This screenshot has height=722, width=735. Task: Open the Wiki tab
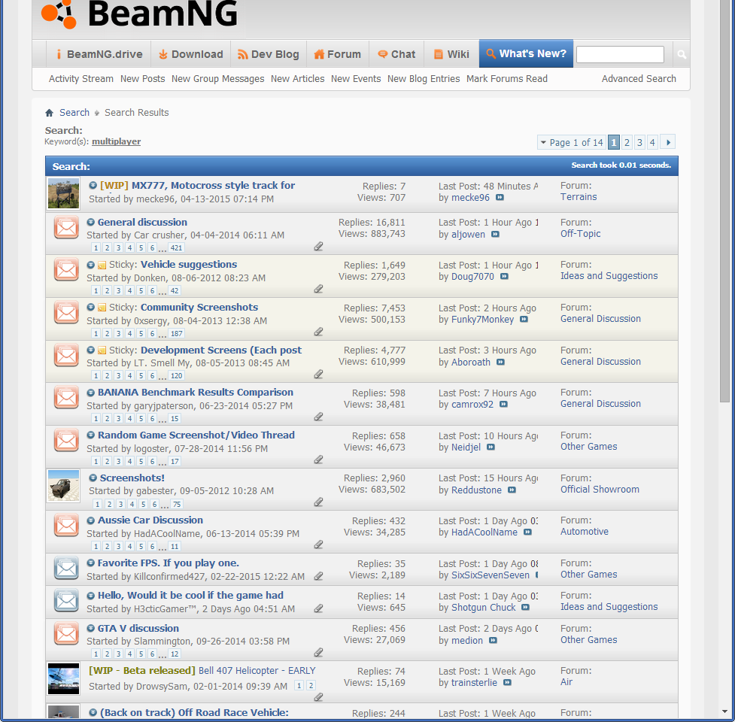[x=451, y=54]
